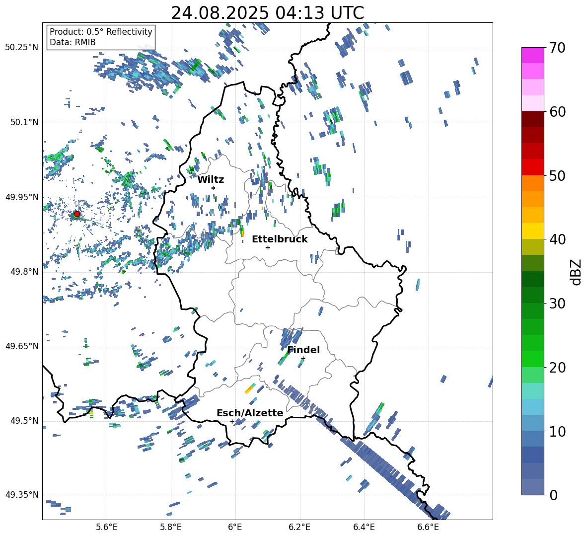Click the orange echo west of Ettelbruck label
This screenshot has height=537, width=588.
[242, 233]
